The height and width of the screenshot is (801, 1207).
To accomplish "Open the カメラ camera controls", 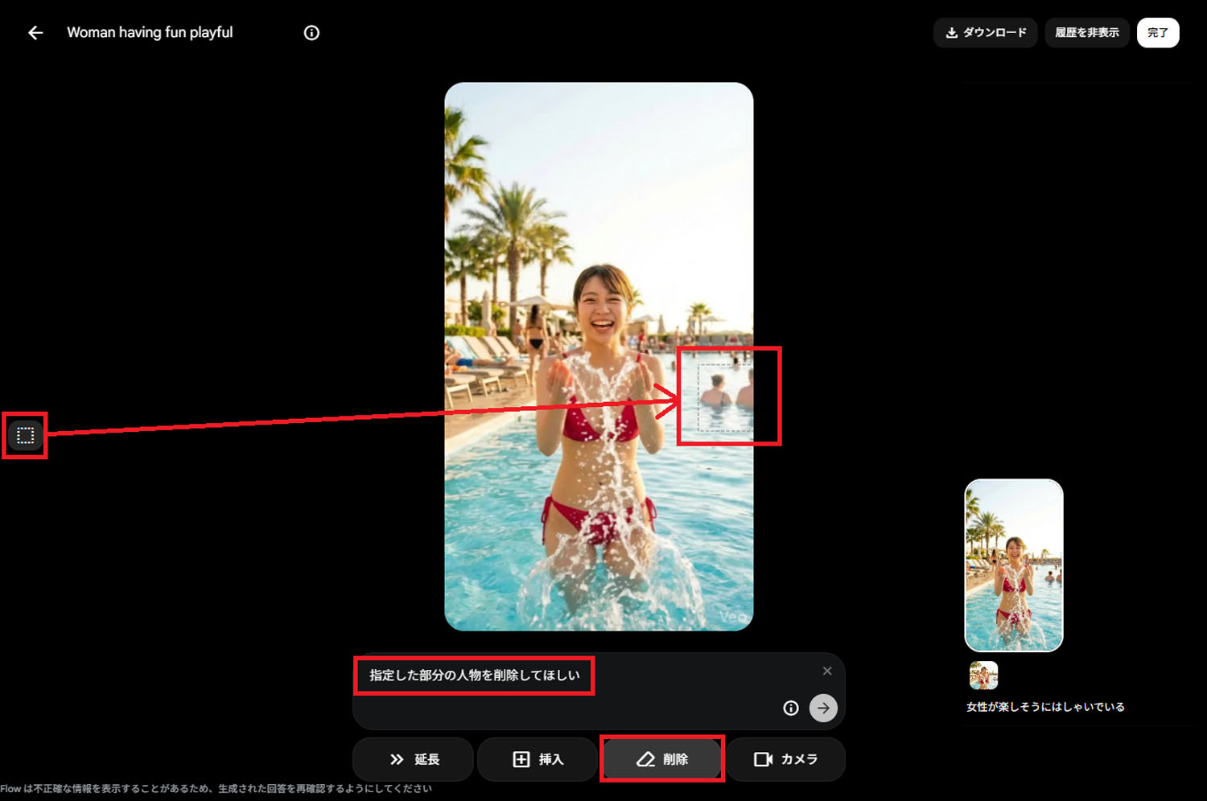I will coord(785,758).
